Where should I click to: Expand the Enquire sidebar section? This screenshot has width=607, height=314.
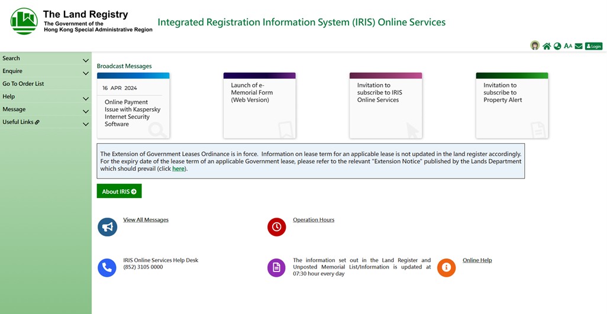(x=86, y=73)
